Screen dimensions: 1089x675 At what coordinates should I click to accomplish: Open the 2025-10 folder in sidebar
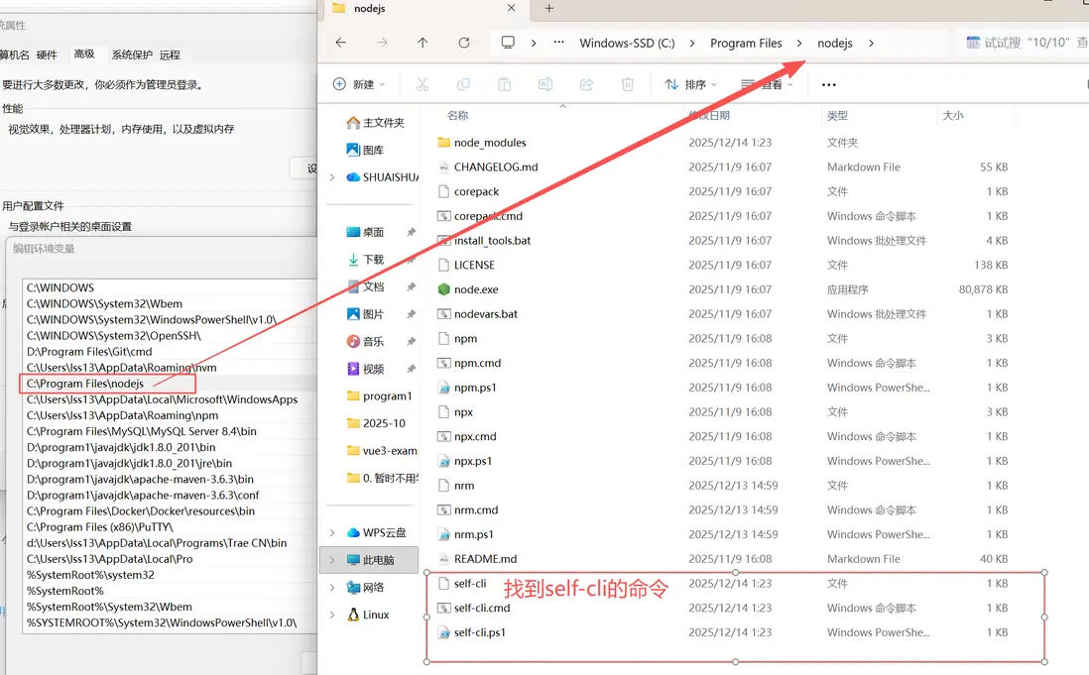point(376,423)
